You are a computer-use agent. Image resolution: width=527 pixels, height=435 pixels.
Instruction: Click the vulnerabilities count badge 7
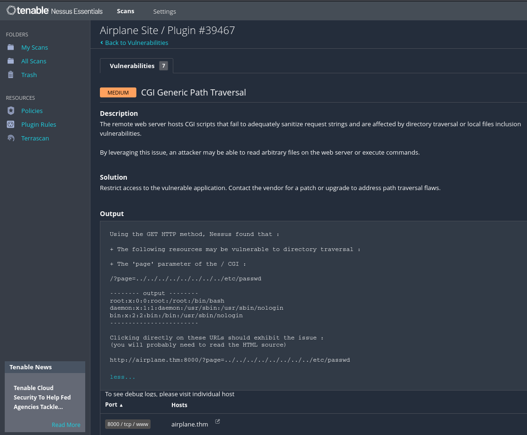coord(163,66)
